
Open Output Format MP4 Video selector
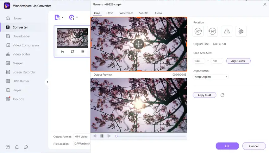[82, 137]
